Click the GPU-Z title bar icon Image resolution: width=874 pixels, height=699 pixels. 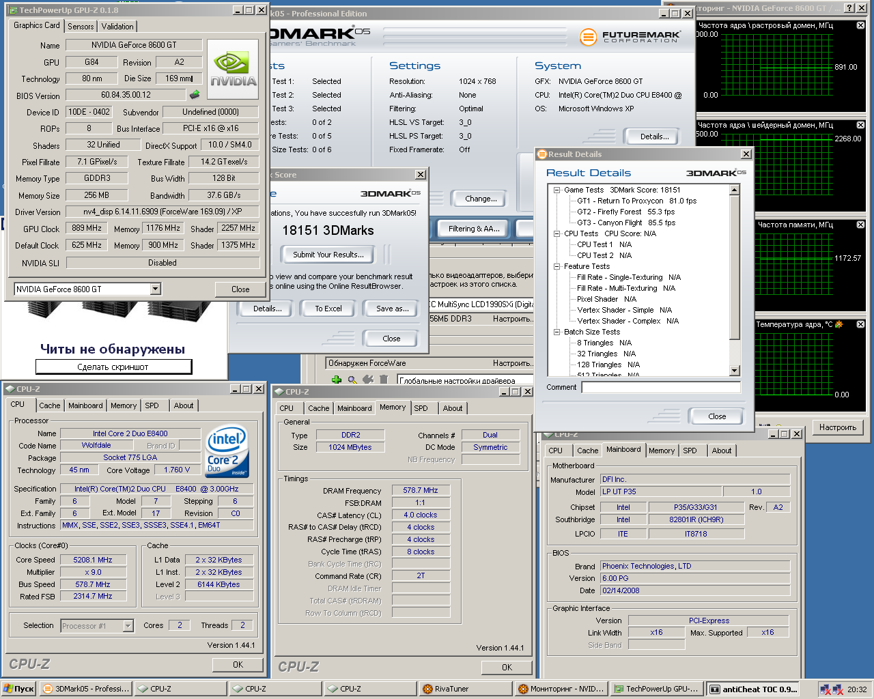point(13,10)
